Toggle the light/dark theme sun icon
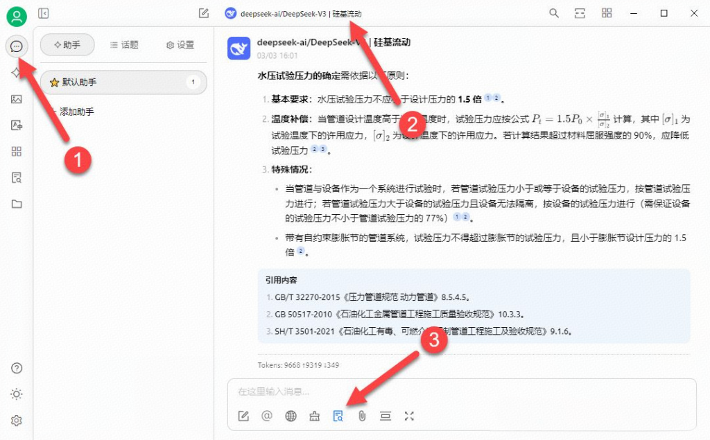Screen dimensions: 710x440 (x=17, y=394)
